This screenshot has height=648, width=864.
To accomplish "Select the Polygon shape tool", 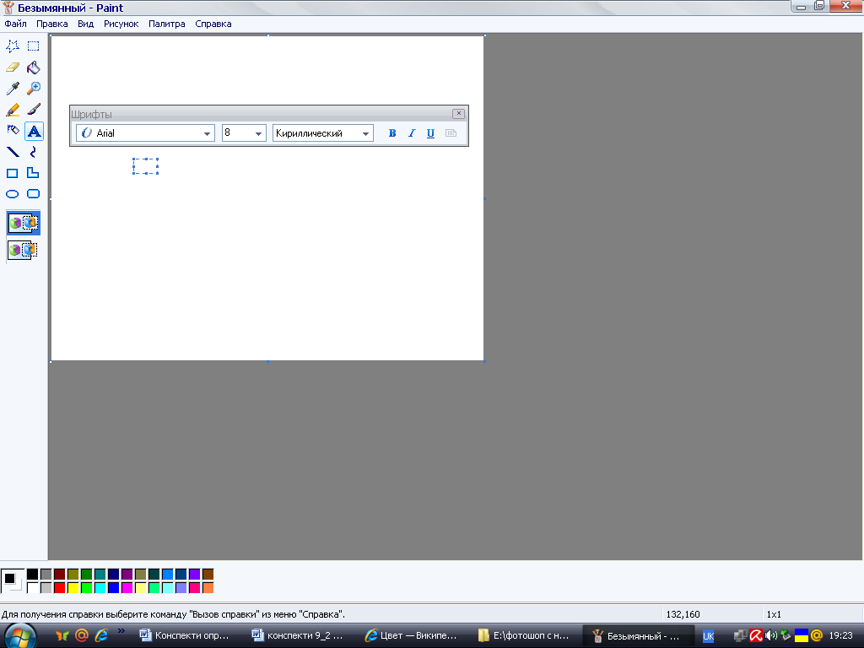I will click(34, 173).
